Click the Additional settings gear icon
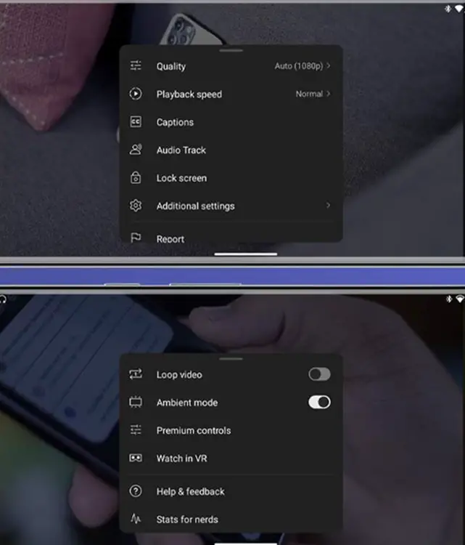The width and height of the screenshot is (465, 545). coord(136,206)
